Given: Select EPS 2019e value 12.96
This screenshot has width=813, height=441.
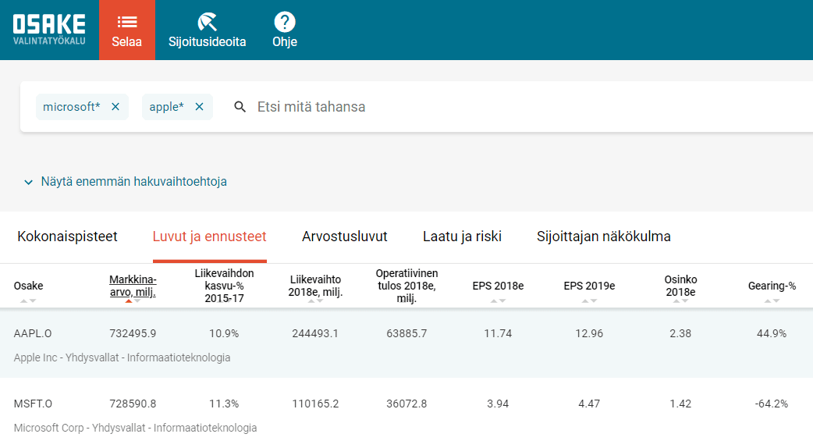Looking at the screenshot, I should pos(589,333).
